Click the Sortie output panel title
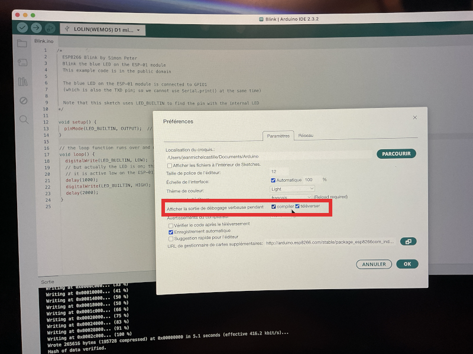 click(x=48, y=282)
